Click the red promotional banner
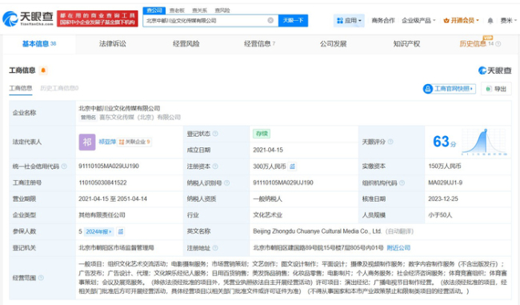The width and height of the screenshot is (520, 305). tap(98, 18)
